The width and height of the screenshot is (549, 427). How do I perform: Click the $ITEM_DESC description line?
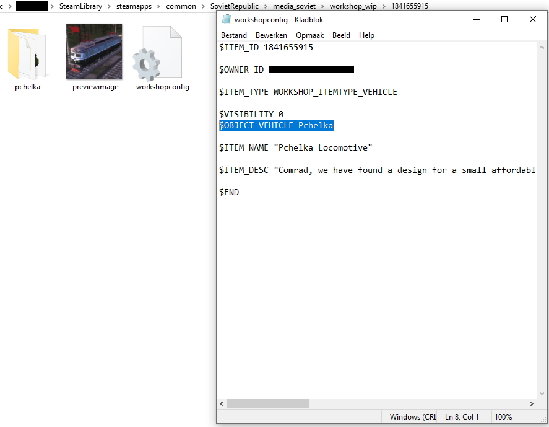coord(377,170)
